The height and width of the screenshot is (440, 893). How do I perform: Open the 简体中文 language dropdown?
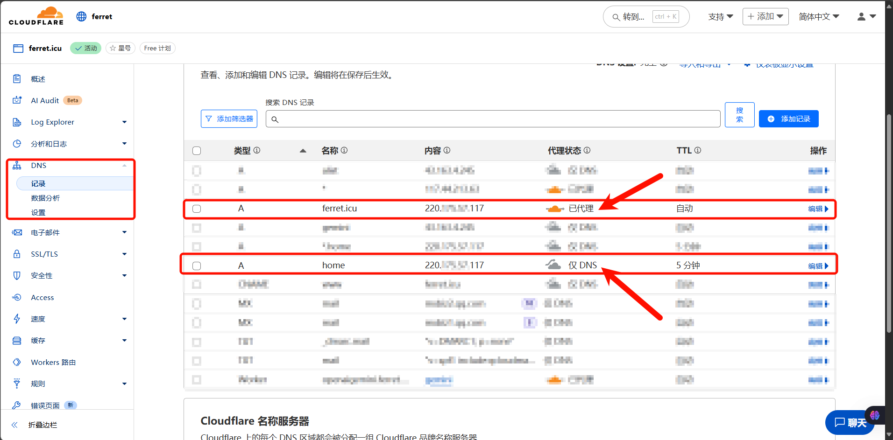(819, 16)
